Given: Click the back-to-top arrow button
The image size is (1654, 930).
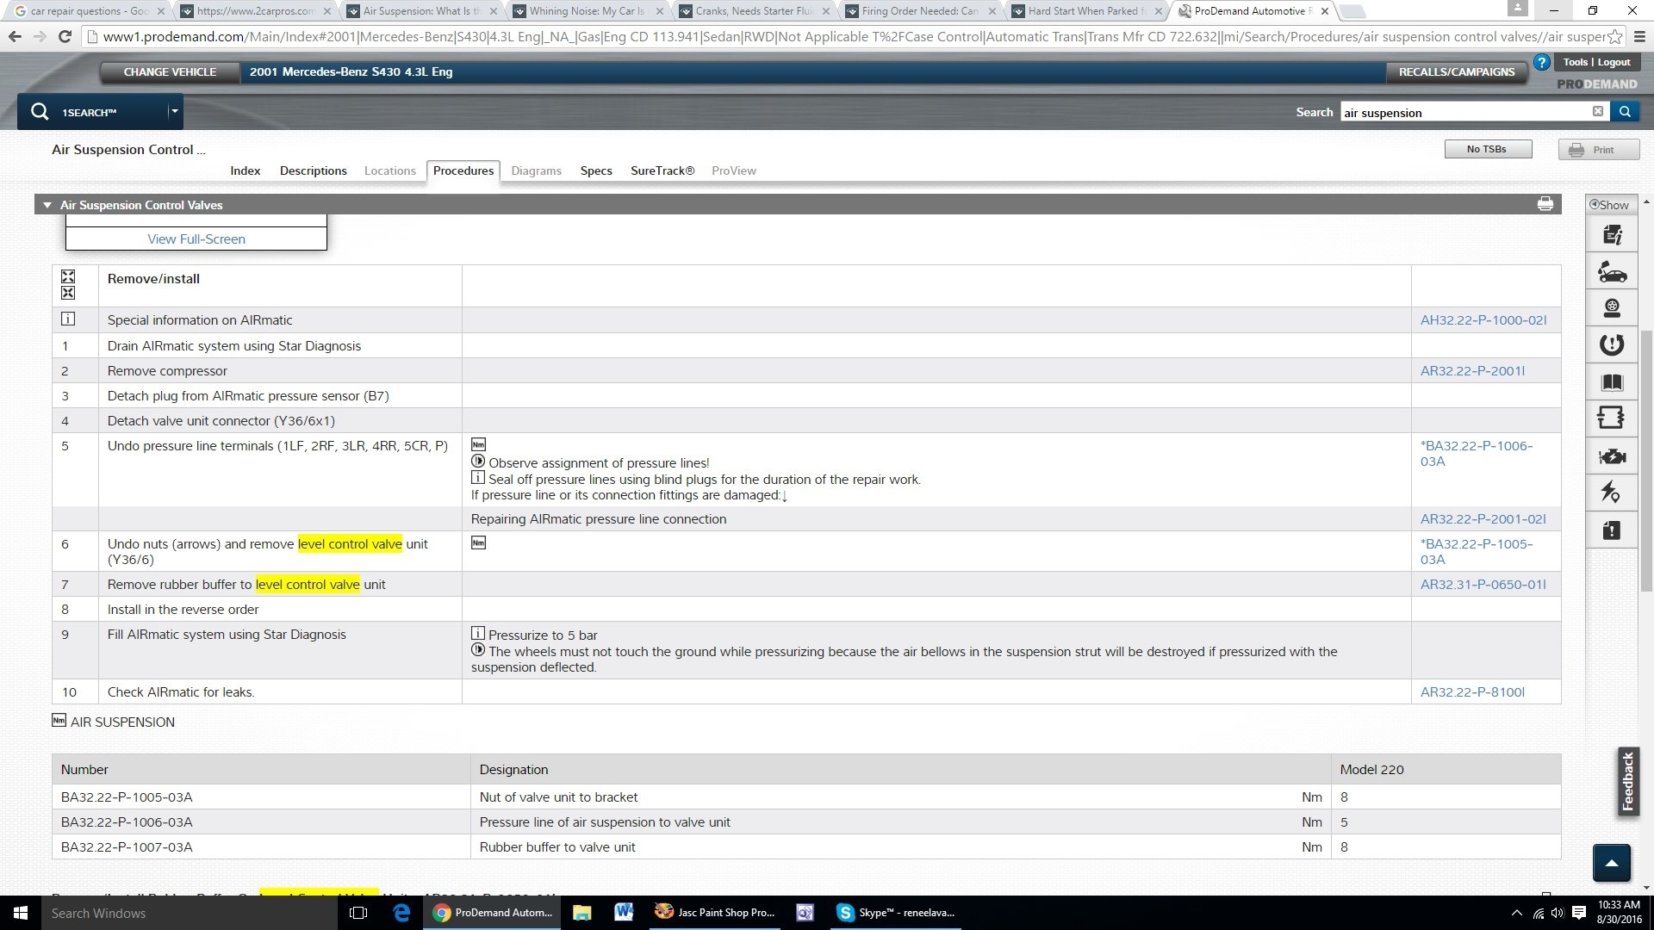Looking at the screenshot, I should coord(1611,863).
